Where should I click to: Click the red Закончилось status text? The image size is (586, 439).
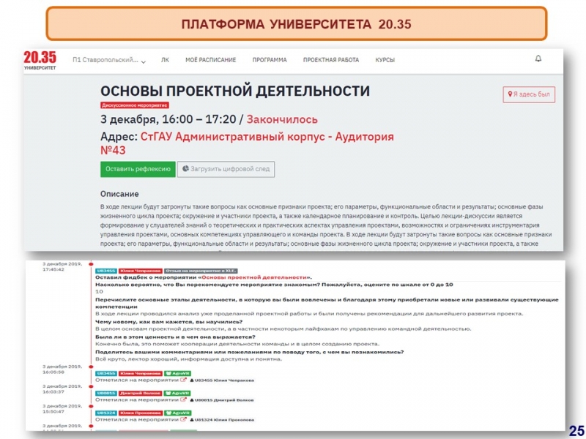point(282,119)
